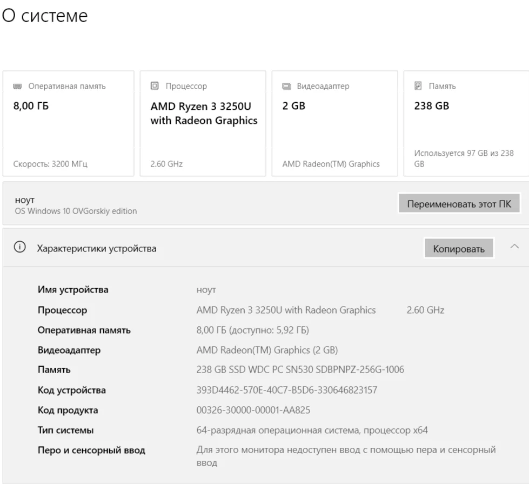Select the 8,00 ГБ value in RAM card
The image size is (529, 484).
(31, 105)
